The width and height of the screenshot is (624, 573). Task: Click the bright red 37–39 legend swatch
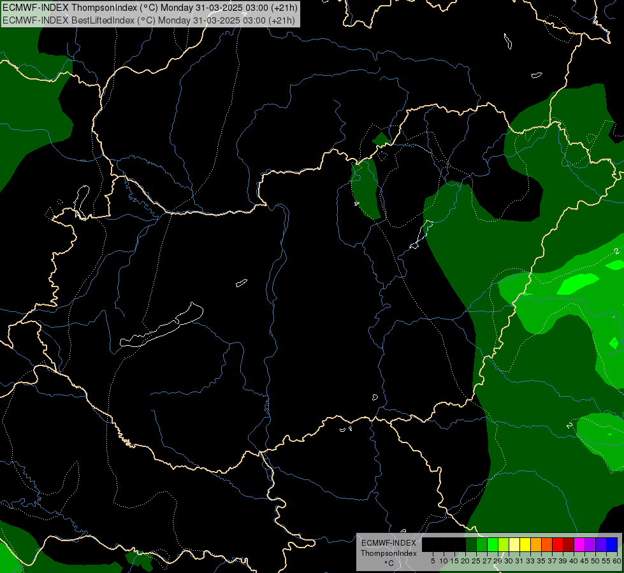[x=558, y=544]
